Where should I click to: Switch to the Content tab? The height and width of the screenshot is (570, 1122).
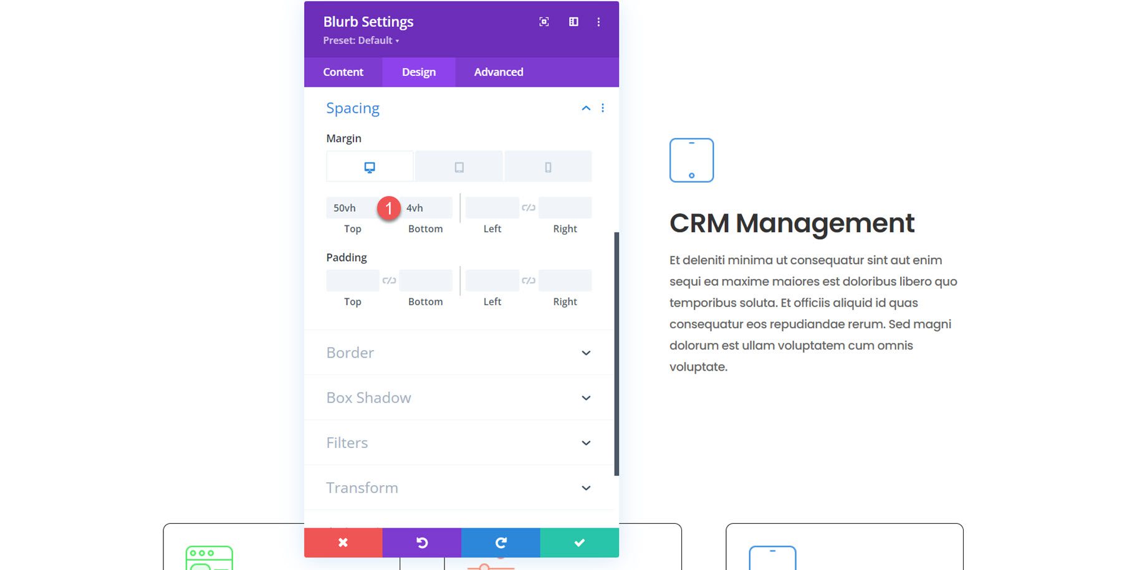click(x=342, y=72)
